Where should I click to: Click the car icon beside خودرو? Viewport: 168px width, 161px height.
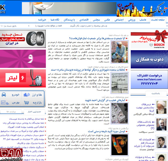tap(4, 95)
